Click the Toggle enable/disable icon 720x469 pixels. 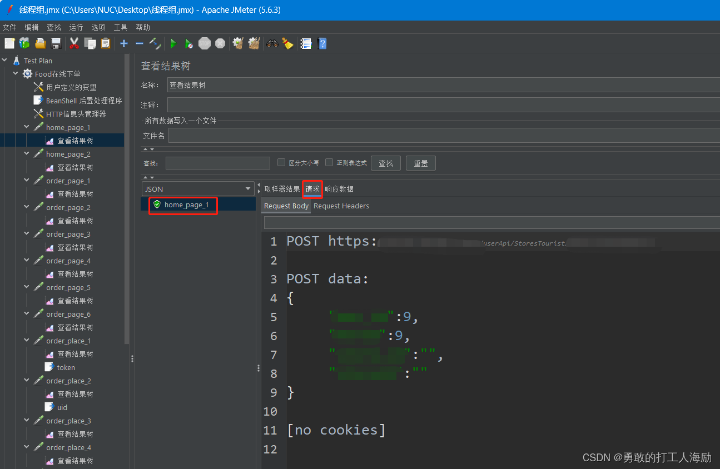click(x=155, y=43)
